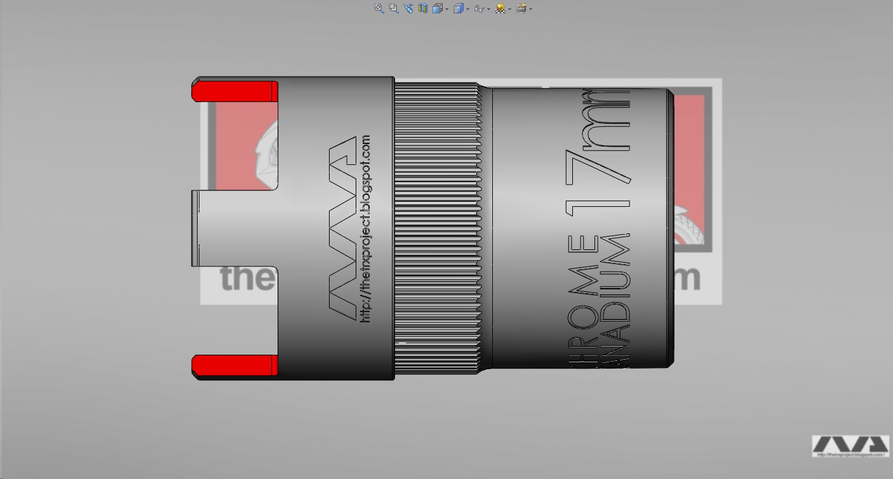Select the lower red prong face
The image size is (893, 479).
point(234,364)
